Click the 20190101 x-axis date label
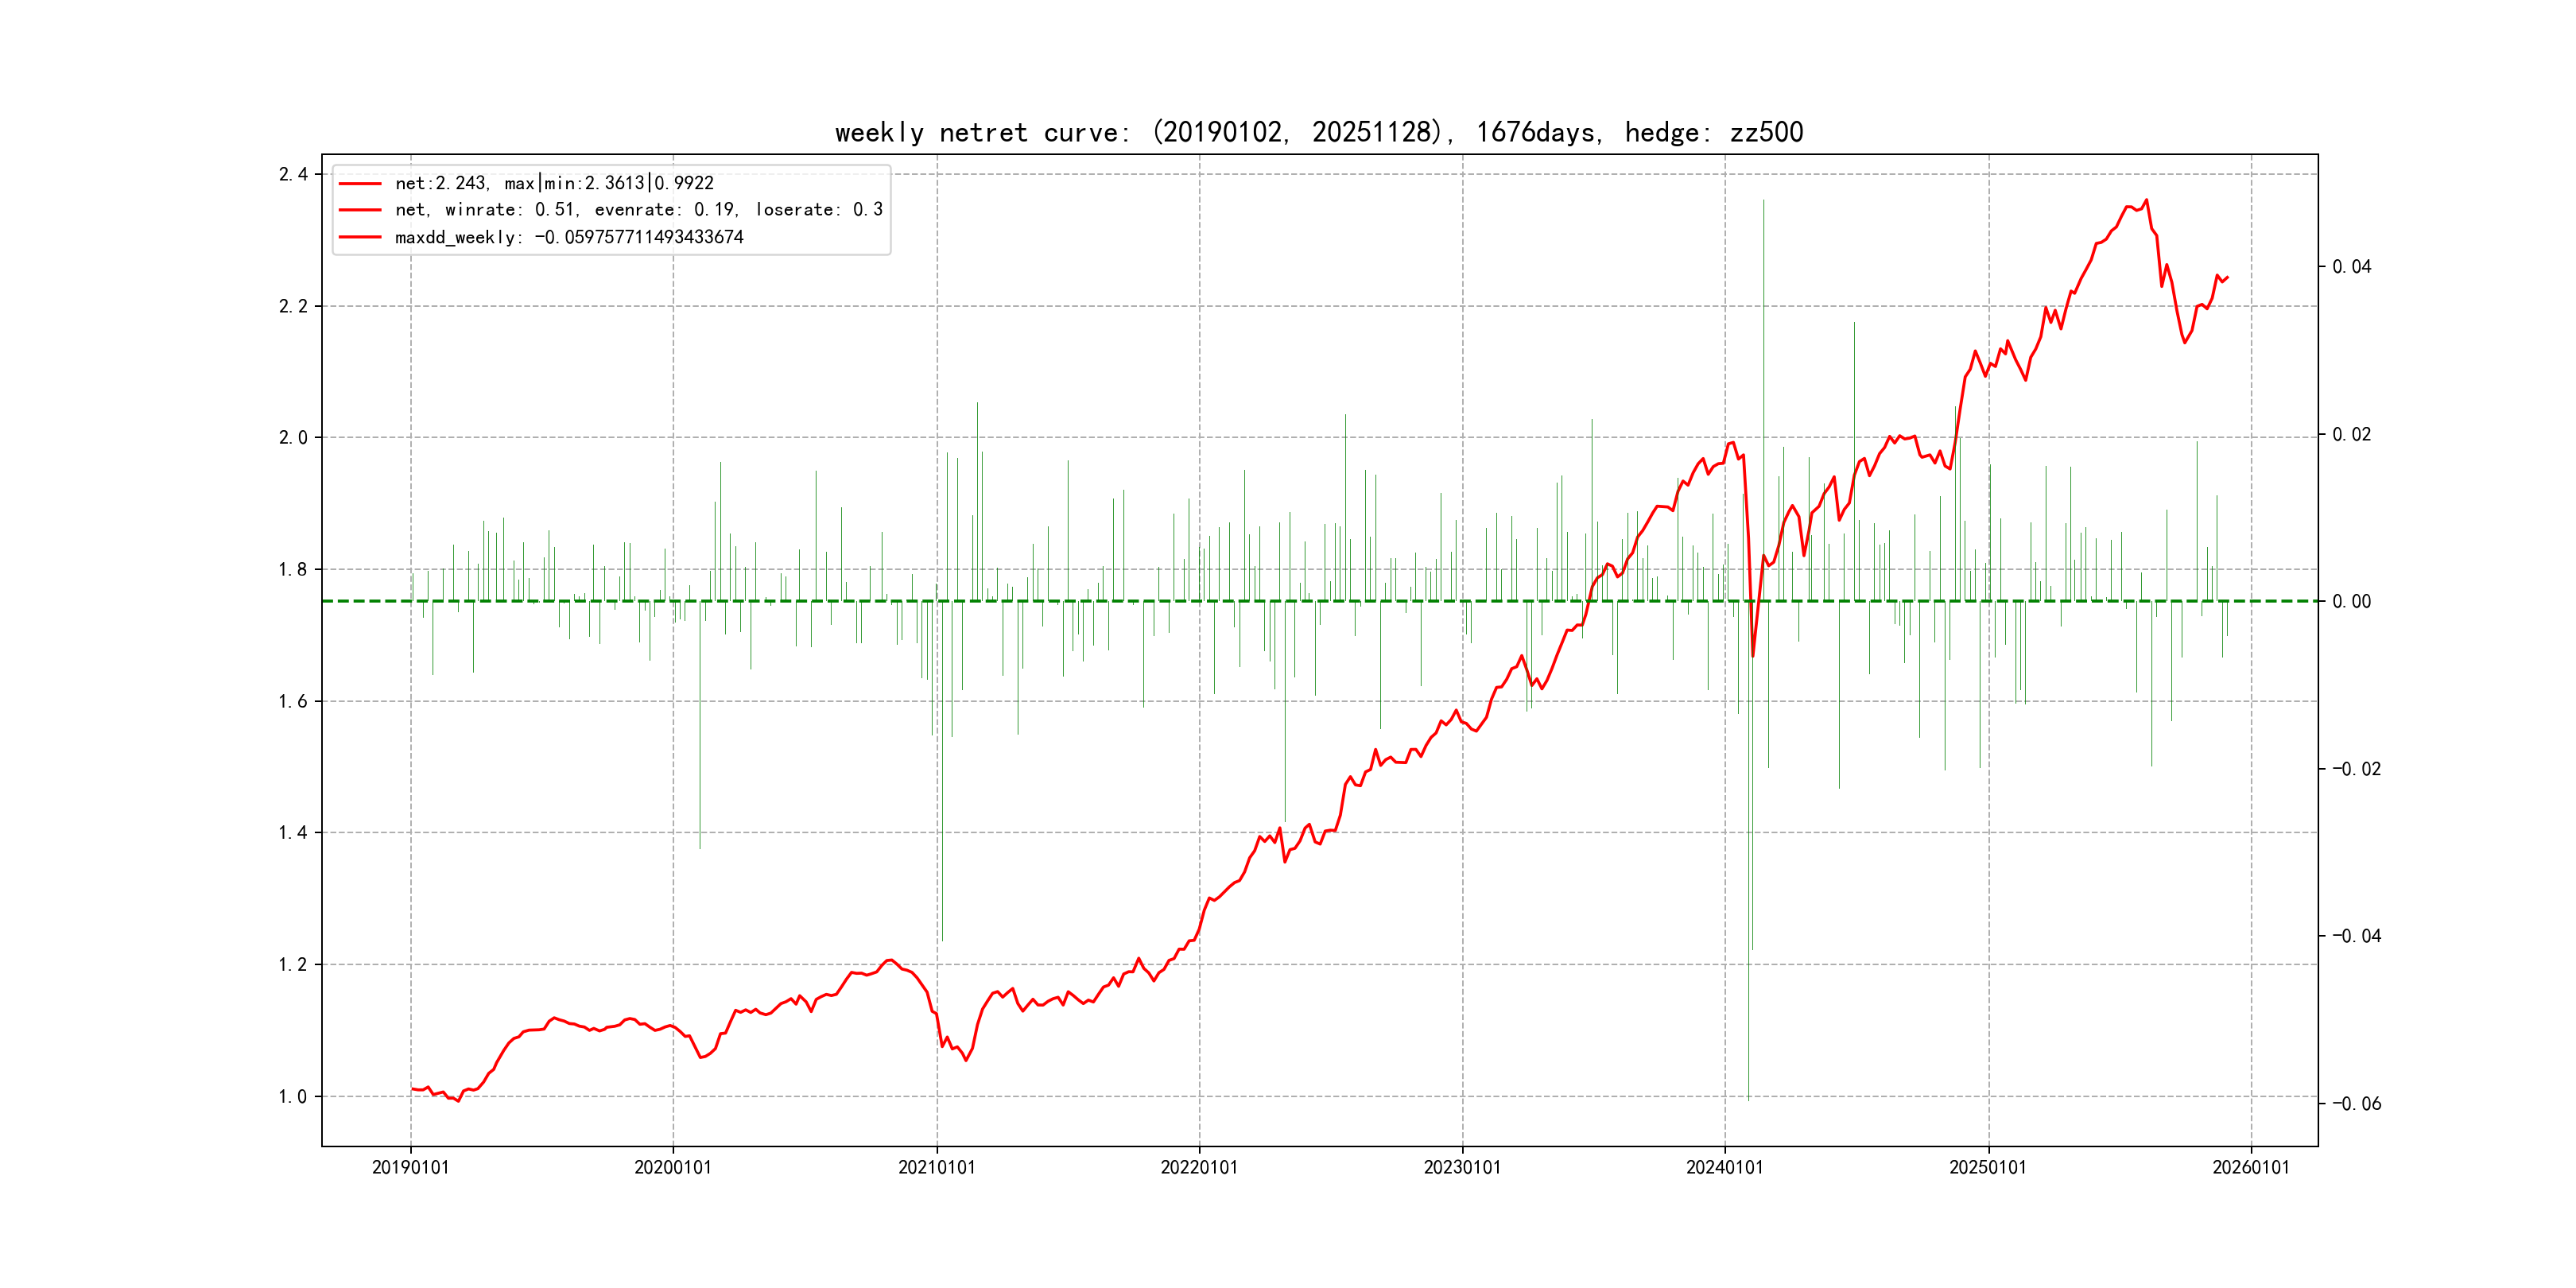2576x1288 pixels. (x=410, y=1167)
